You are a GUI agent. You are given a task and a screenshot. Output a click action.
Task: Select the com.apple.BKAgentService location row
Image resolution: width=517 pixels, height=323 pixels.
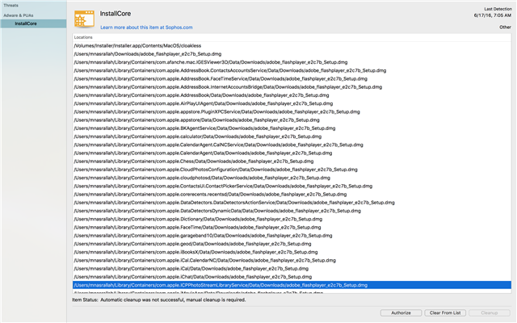[292, 128]
